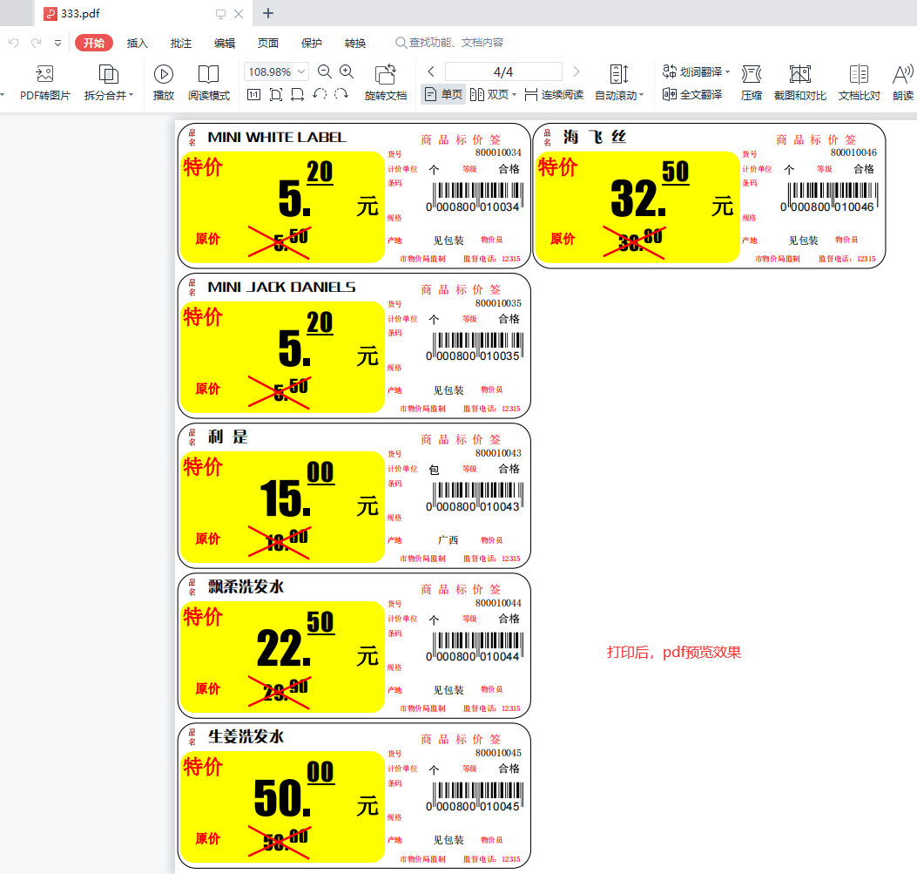This screenshot has width=917, height=874.
Task: Click 全文翻译 full text translation
Action: click(692, 94)
